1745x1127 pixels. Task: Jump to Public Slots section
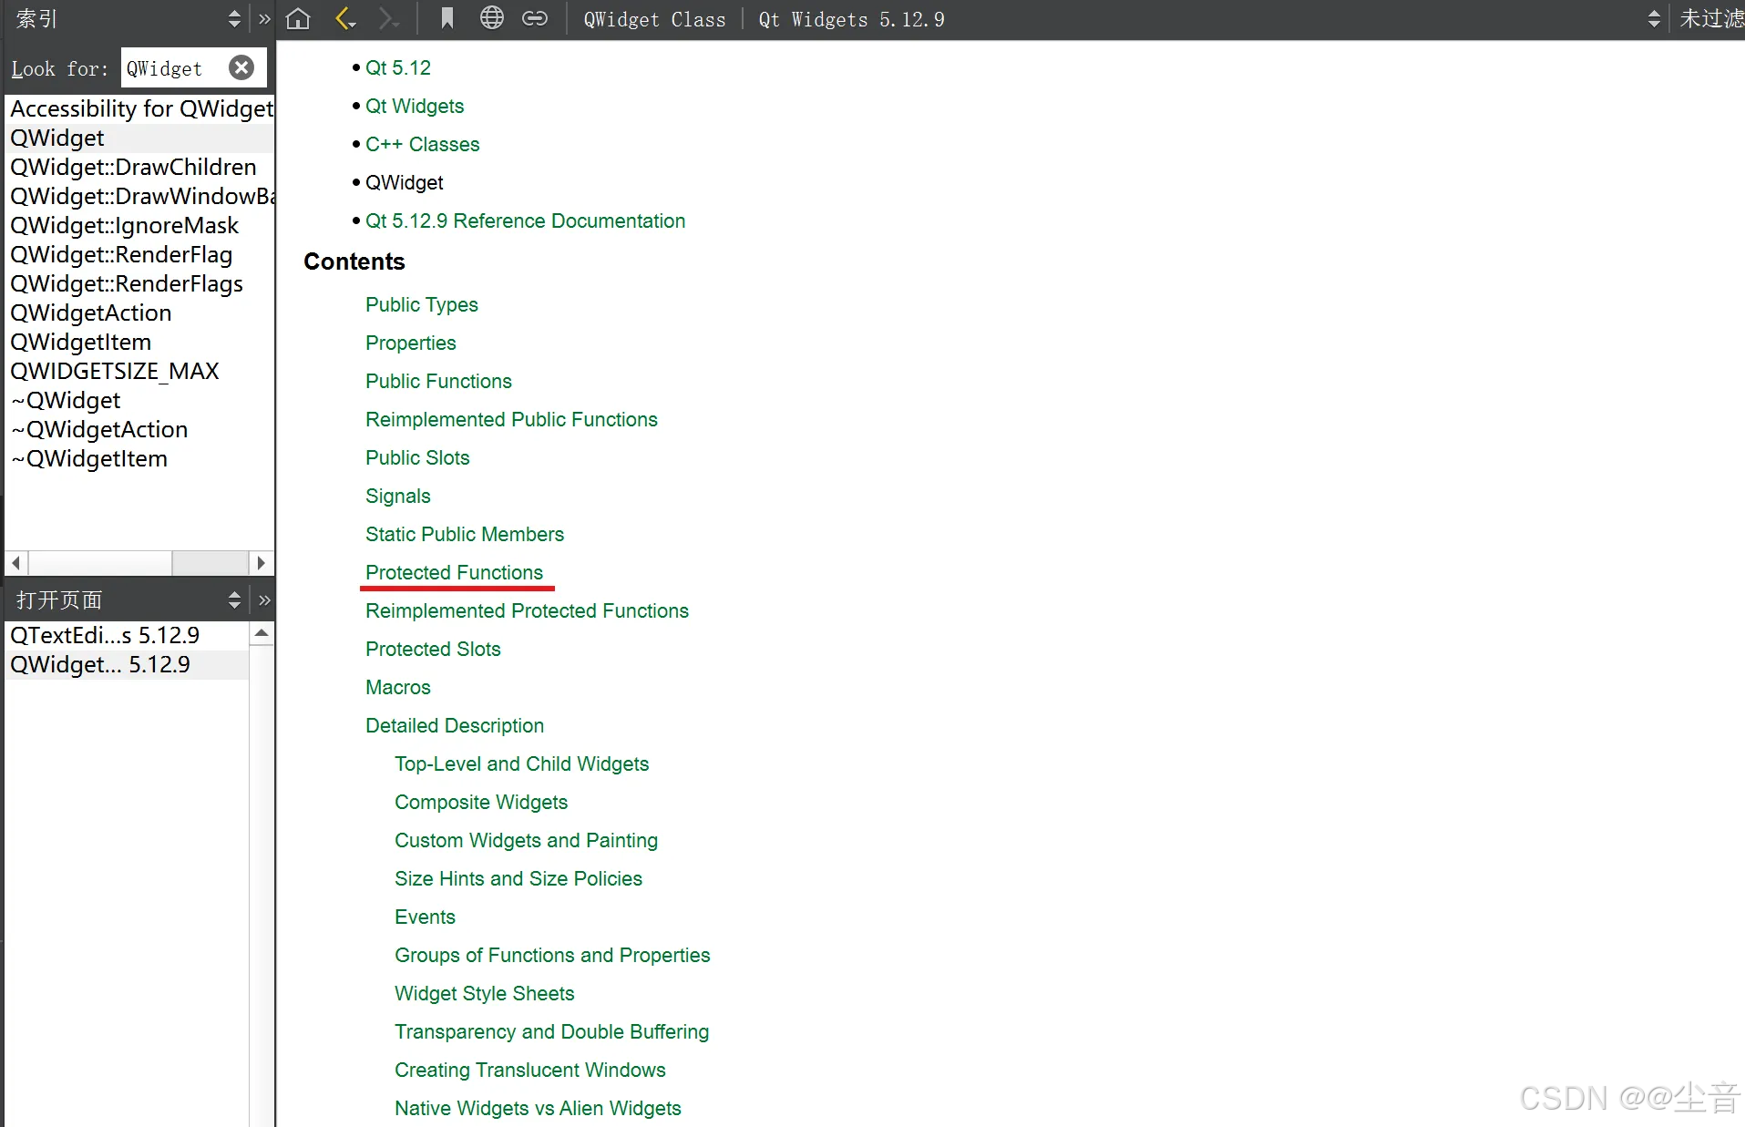(x=417, y=457)
